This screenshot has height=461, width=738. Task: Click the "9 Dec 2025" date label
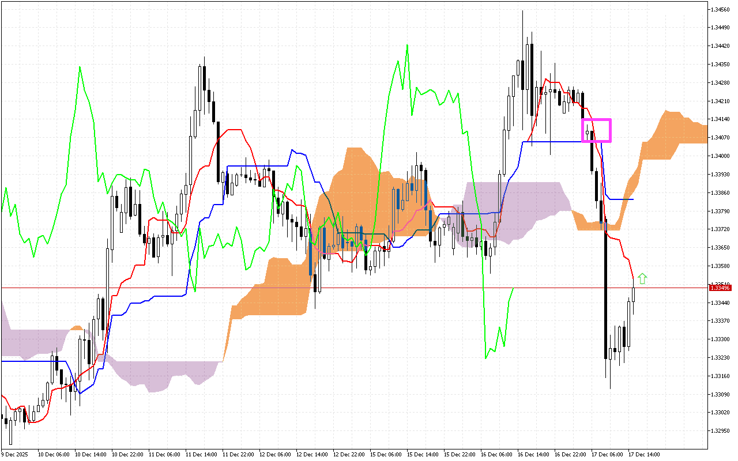click(x=14, y=454)
